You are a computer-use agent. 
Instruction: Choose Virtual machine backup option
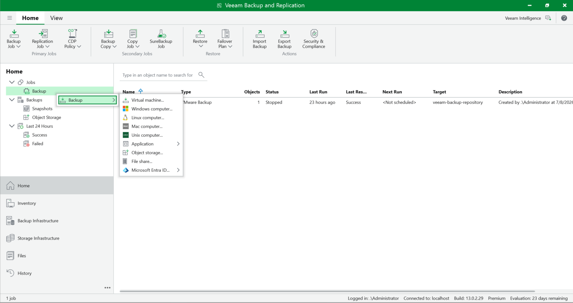pos(151,100)
